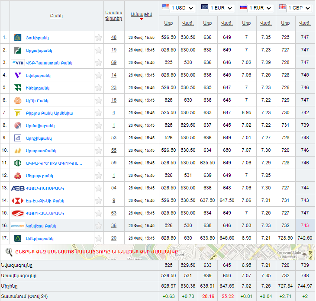This screenshot has height=301, width=316.
Task: Click the Evocabank purple V logo
Action: pyautogui.click(x=18, y=75)
